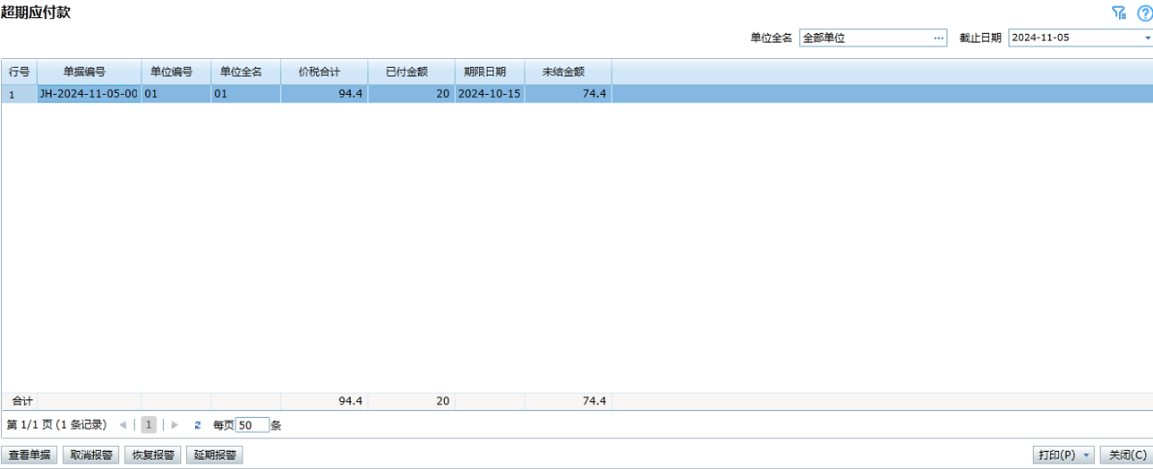Click the refresh icon in pagination bar

[x=198, y=425]
